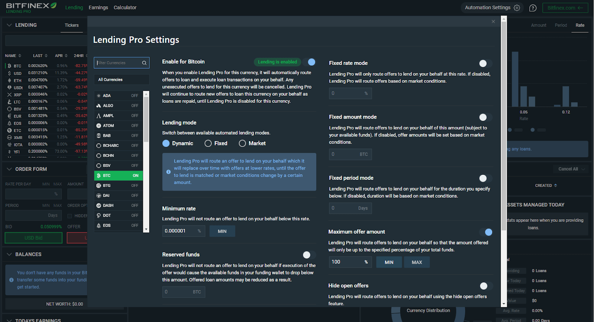Screen dimensions: 594x322
Task: Click the ATOM icon in settings currency list
Action: (99, 126)
